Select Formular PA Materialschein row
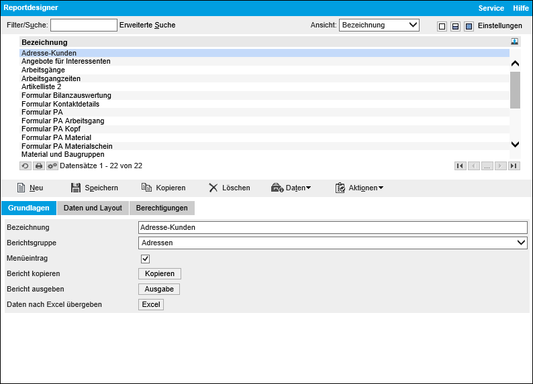 coord(264,146)
